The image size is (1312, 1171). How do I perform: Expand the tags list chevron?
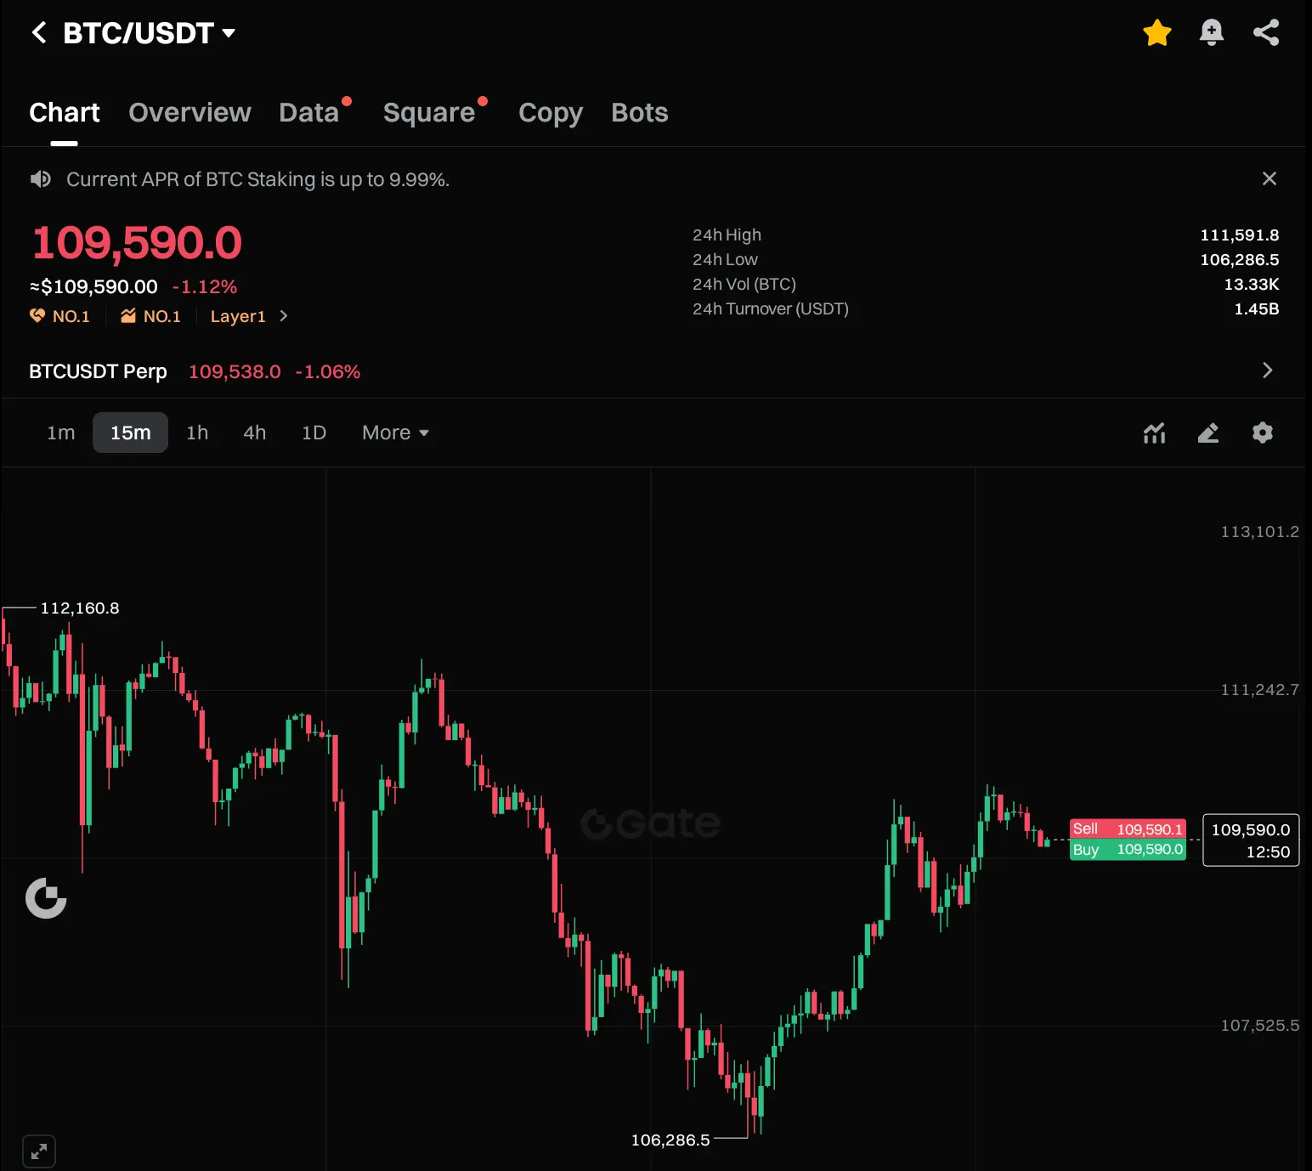[x=284, y=316]
